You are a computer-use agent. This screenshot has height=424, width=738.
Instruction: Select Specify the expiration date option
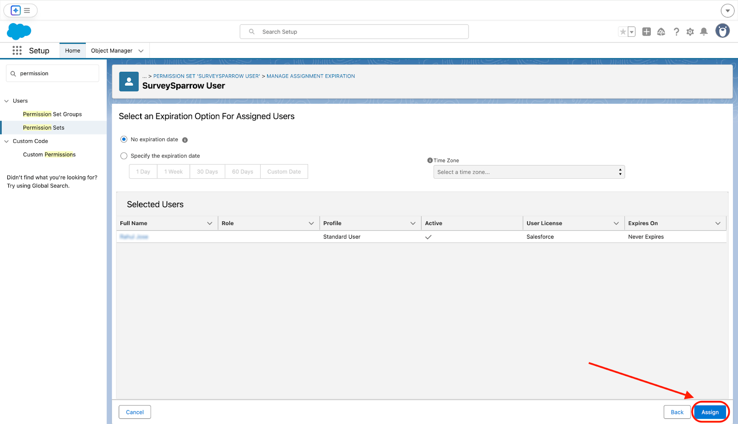(124, 156)
